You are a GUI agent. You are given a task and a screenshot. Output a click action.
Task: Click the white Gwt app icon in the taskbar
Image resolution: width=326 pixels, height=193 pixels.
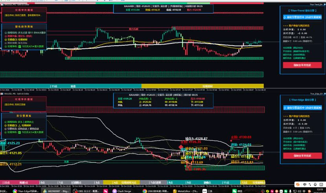pyautogui.click(x=204, y=191)
